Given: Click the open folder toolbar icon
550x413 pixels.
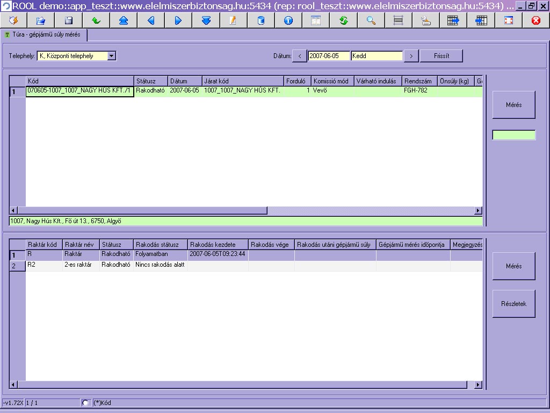Looking at the screenshot, I should point(41,20).
